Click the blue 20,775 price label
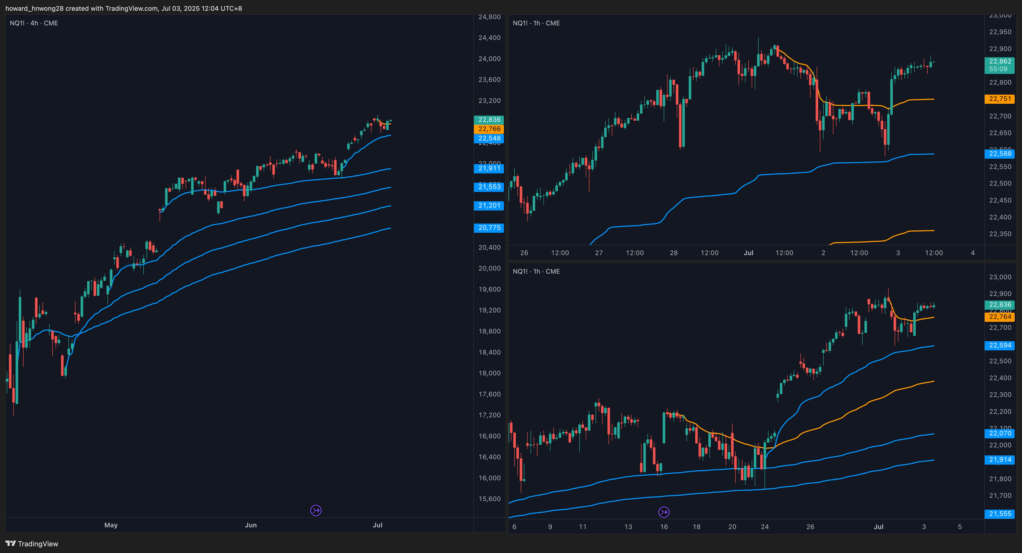 click(489, 228)
